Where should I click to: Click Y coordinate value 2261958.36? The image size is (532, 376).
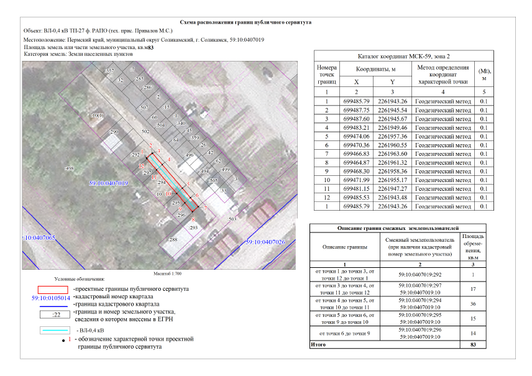[393, 172]
